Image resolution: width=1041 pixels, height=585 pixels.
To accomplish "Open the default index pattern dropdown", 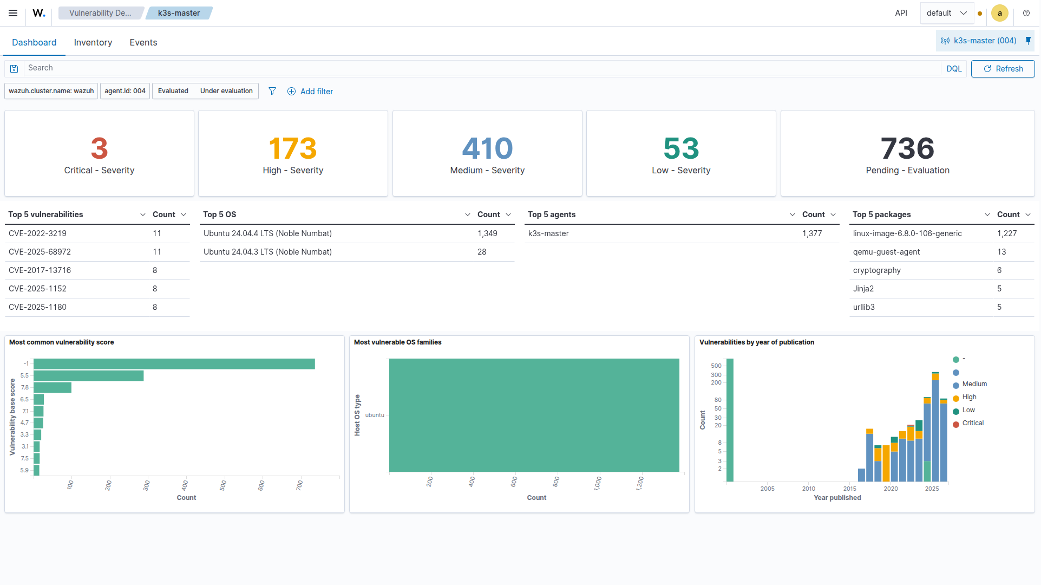I will (x=946, y=13).
